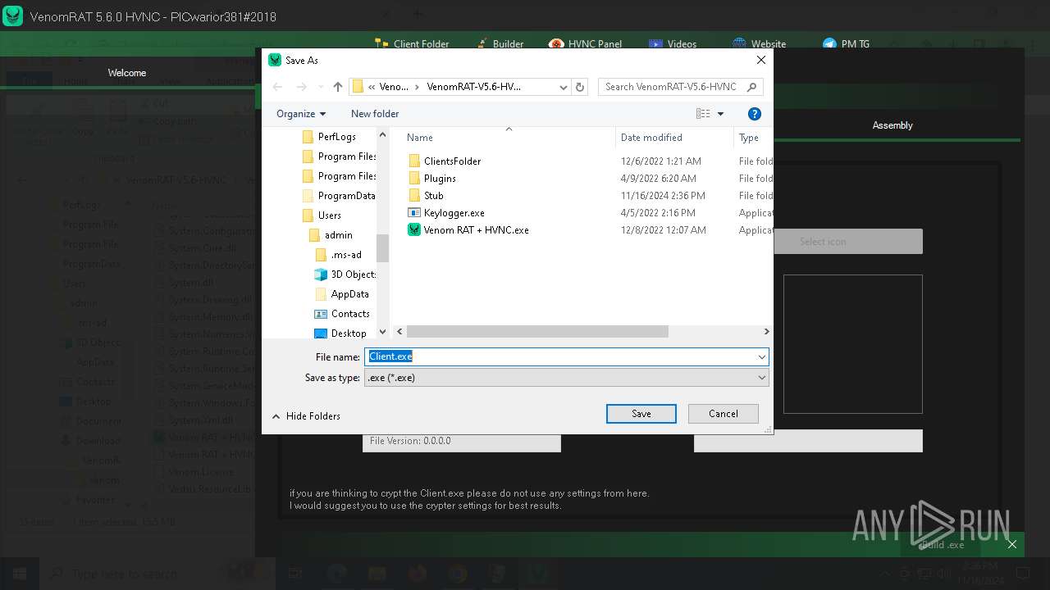Select admin in folder tree
This screenshot has width=1050, height=590.
tap(331, 235)
